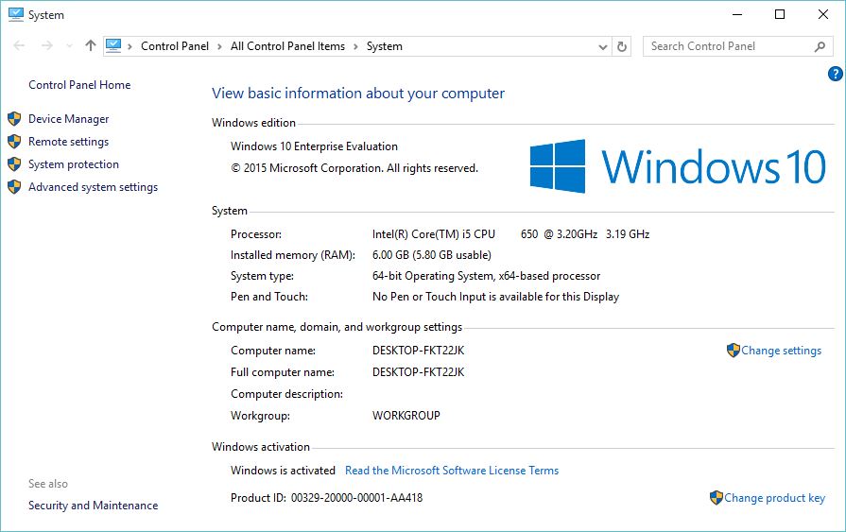This screenshot has height=532, width=846.
Task: Click the shield icon beside System protection
Action: click(14, 164)
